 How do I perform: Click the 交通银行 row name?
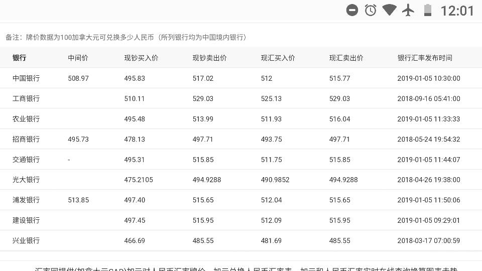(26, 160)
